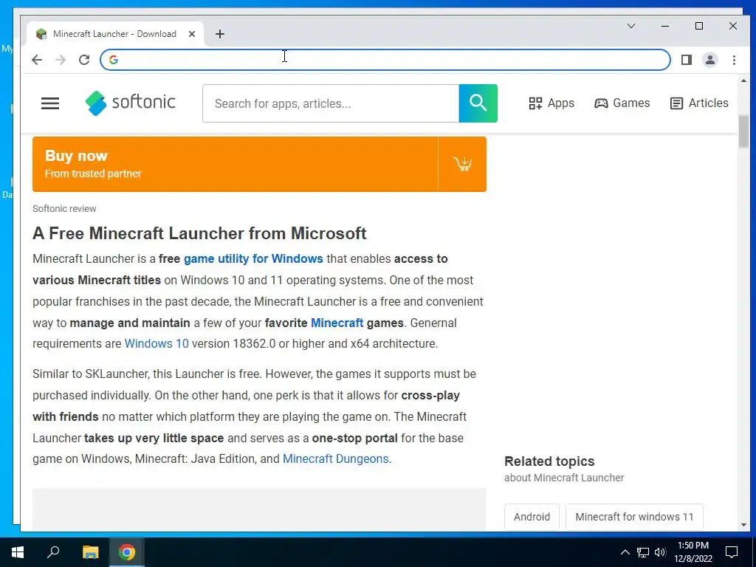Click the scrollbar down arrow
This screenshot has height=567, width=756.
(x=743, y=525)
